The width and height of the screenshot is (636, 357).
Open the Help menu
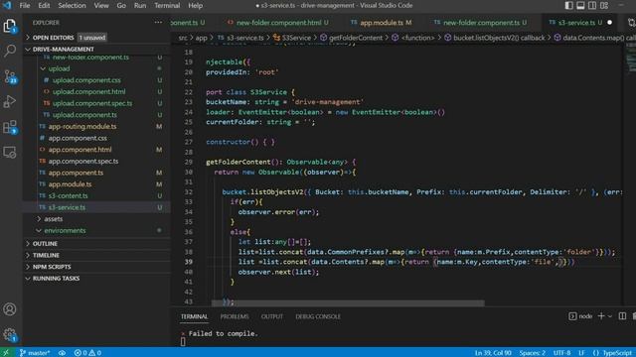(195, 5)
